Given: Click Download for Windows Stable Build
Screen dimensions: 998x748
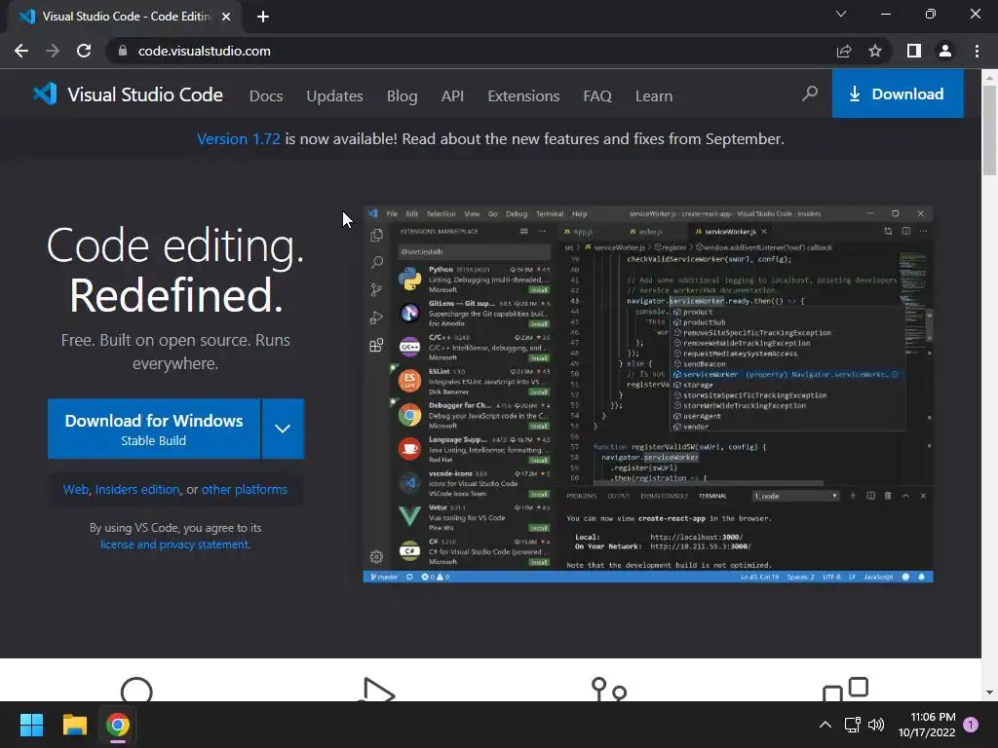Looking at the screenshot, I should coord(154,429).
